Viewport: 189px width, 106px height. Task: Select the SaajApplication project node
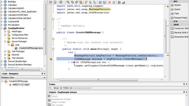pyautogui.click(x=16, y=28)
